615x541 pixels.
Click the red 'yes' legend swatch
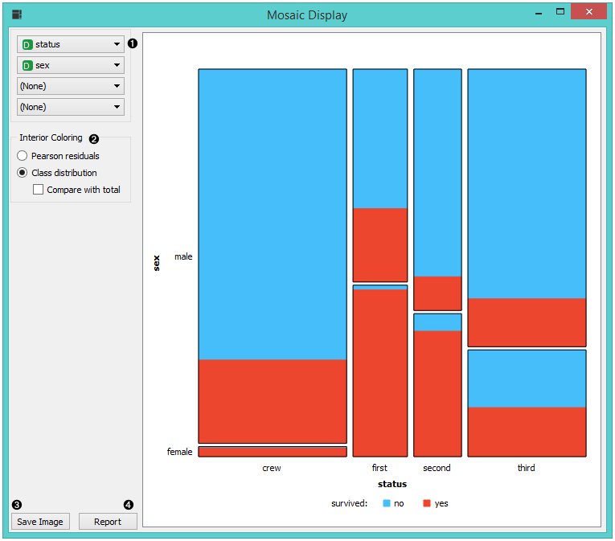point(427,503)
